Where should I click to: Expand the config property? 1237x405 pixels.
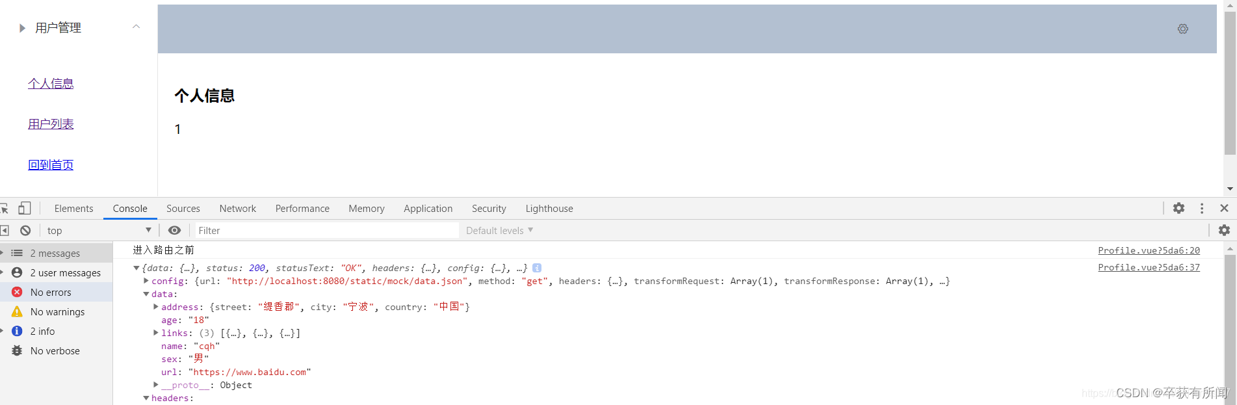coord(146,281)
